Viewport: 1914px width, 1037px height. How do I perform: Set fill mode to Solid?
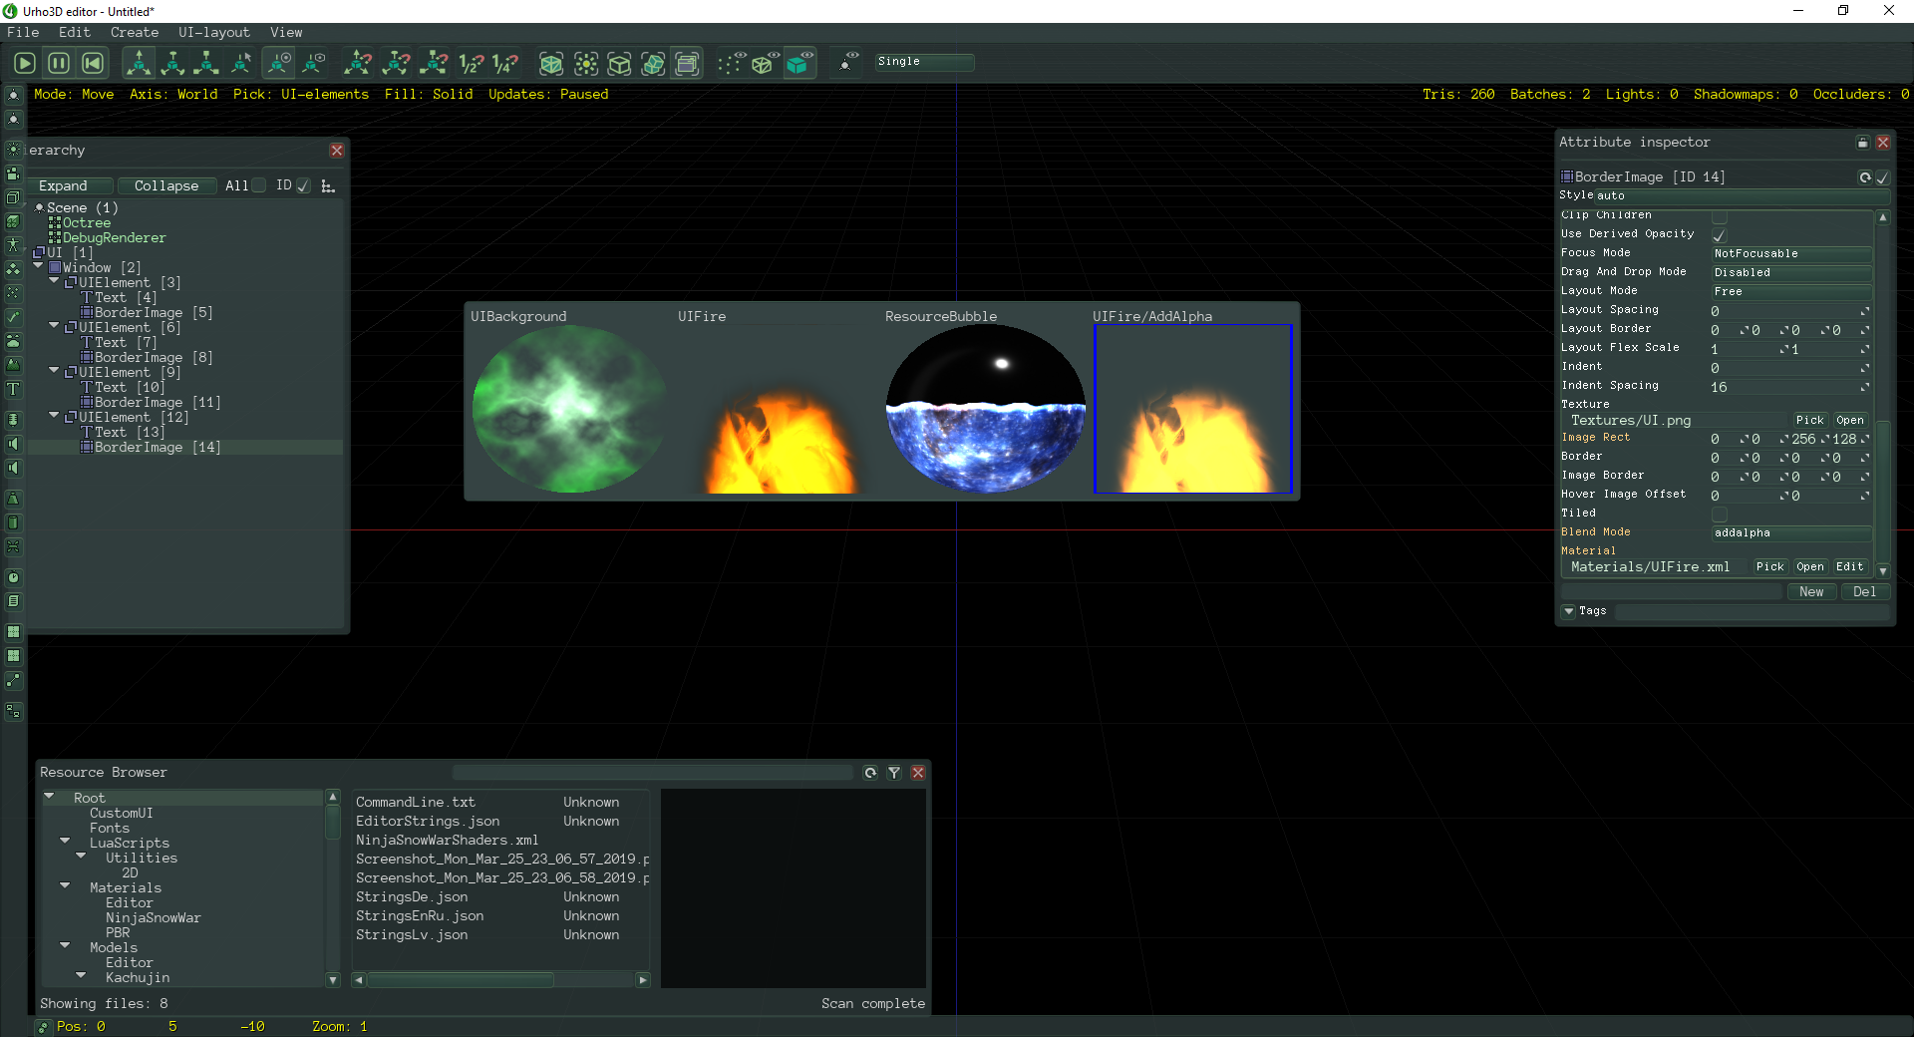click(x=799, y=63)
